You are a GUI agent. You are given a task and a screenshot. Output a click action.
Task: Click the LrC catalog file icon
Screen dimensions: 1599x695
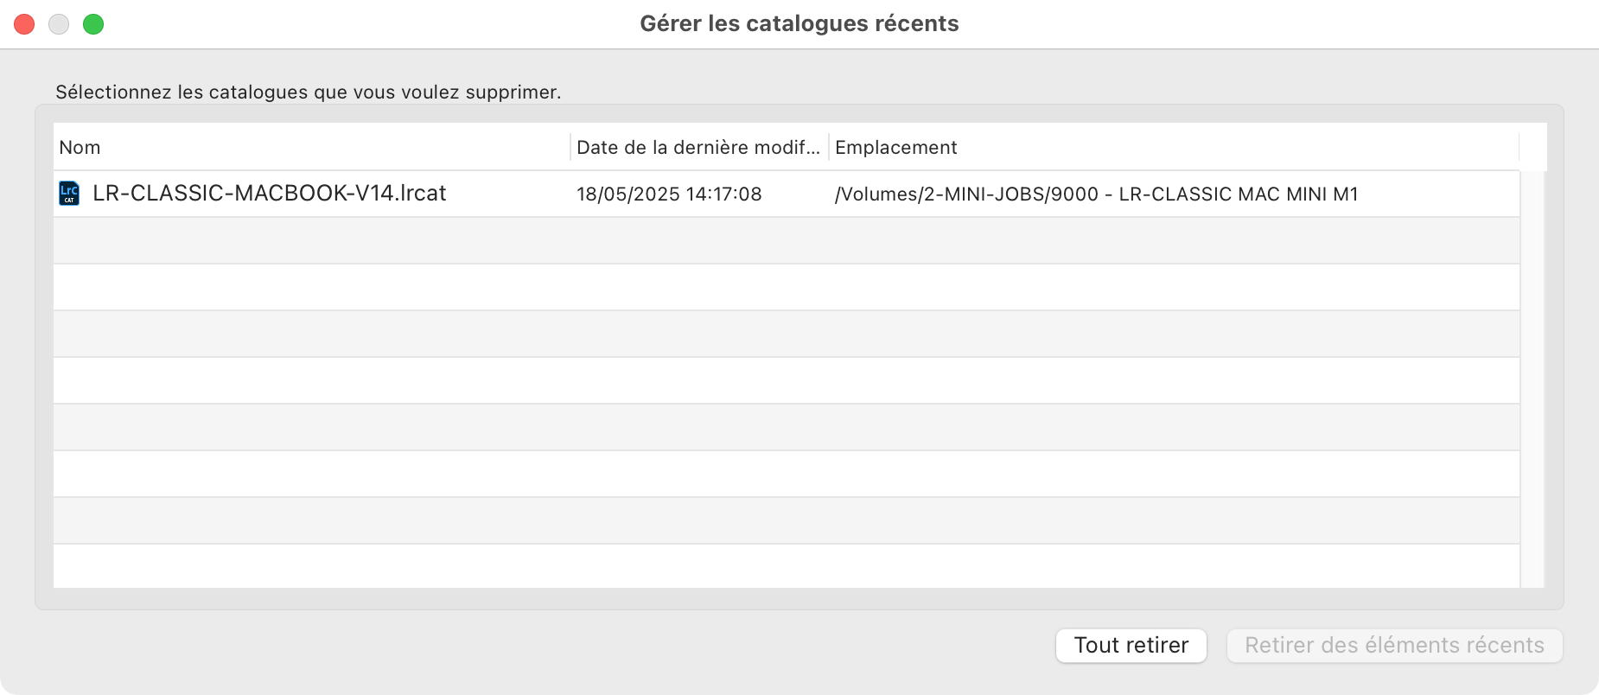click(x=69, y=194)
